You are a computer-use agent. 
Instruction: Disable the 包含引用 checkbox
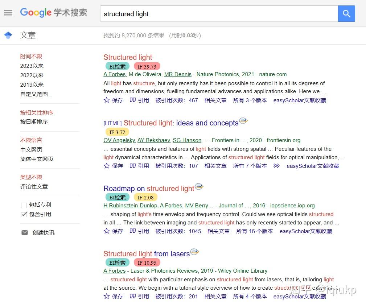pyautogui.click(x=24, y=214)
